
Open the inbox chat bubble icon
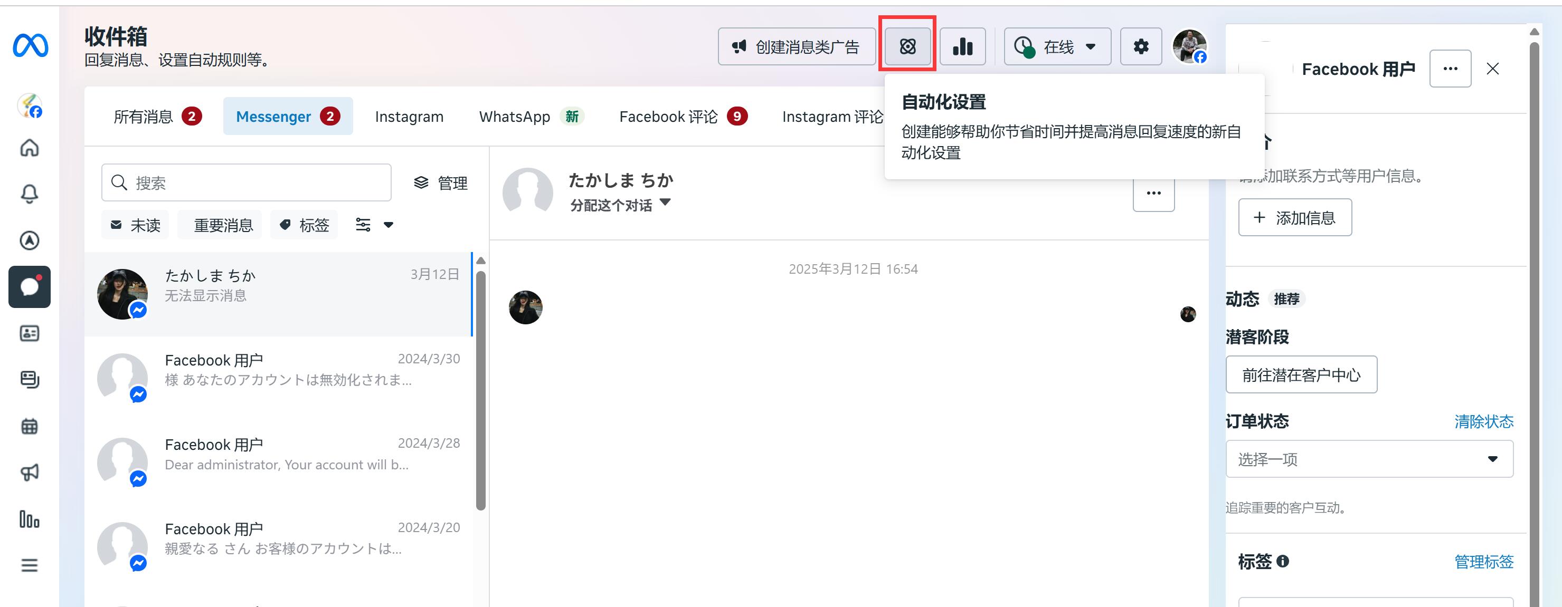(30, 287)
